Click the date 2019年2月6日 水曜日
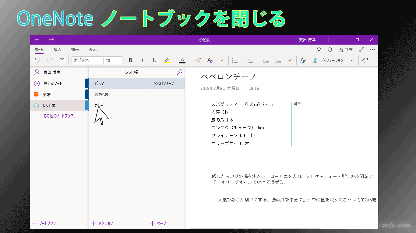 point(220,88)
